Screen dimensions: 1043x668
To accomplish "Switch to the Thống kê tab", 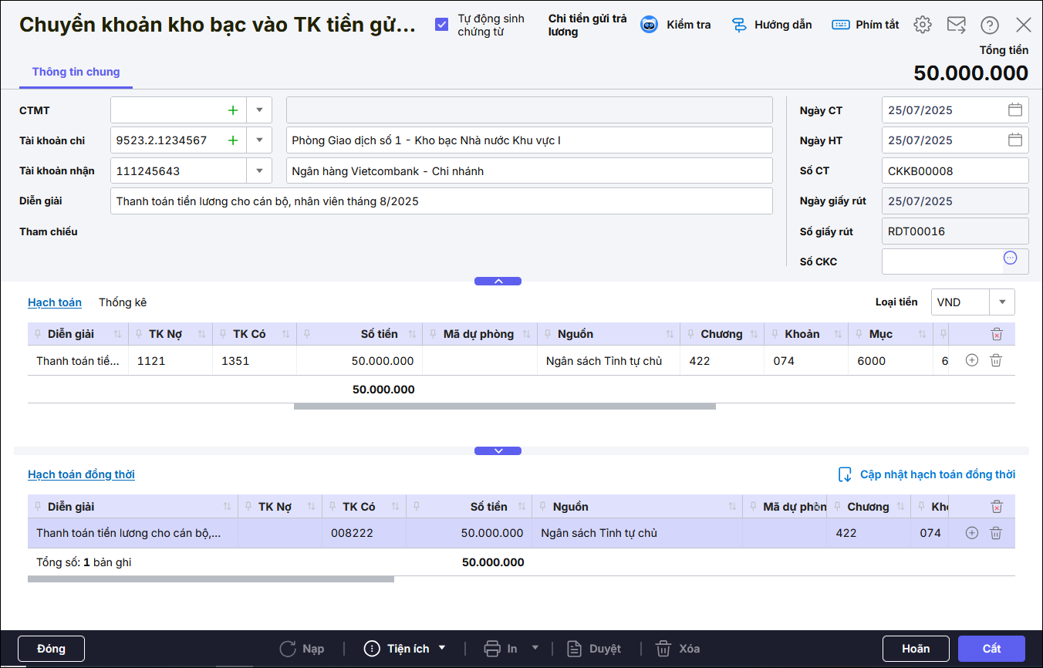I will (123, 302).
